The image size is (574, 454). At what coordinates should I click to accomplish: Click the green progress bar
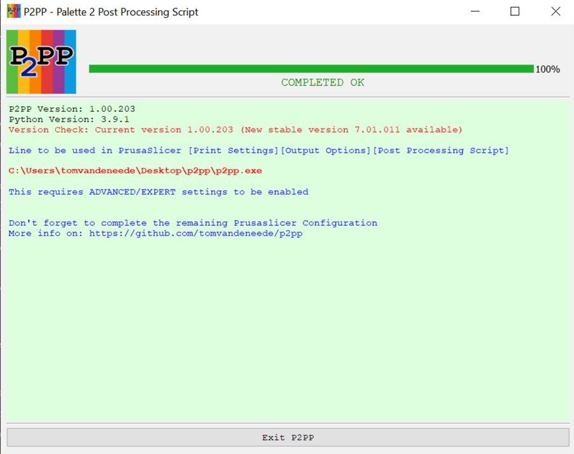(x=311, y=69)
